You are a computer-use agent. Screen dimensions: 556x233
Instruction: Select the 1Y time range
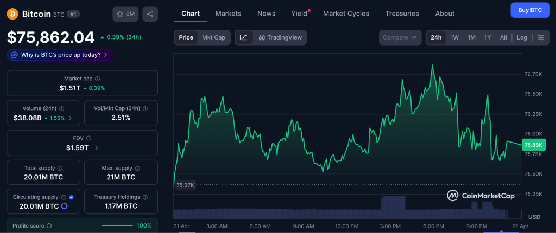(488, 37)
